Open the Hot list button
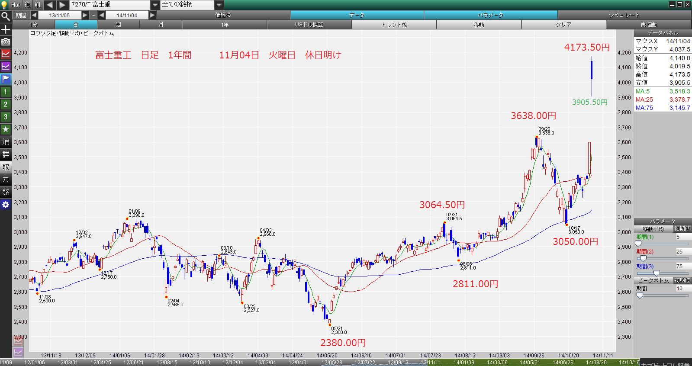692x366 pixels. (16, 5)
